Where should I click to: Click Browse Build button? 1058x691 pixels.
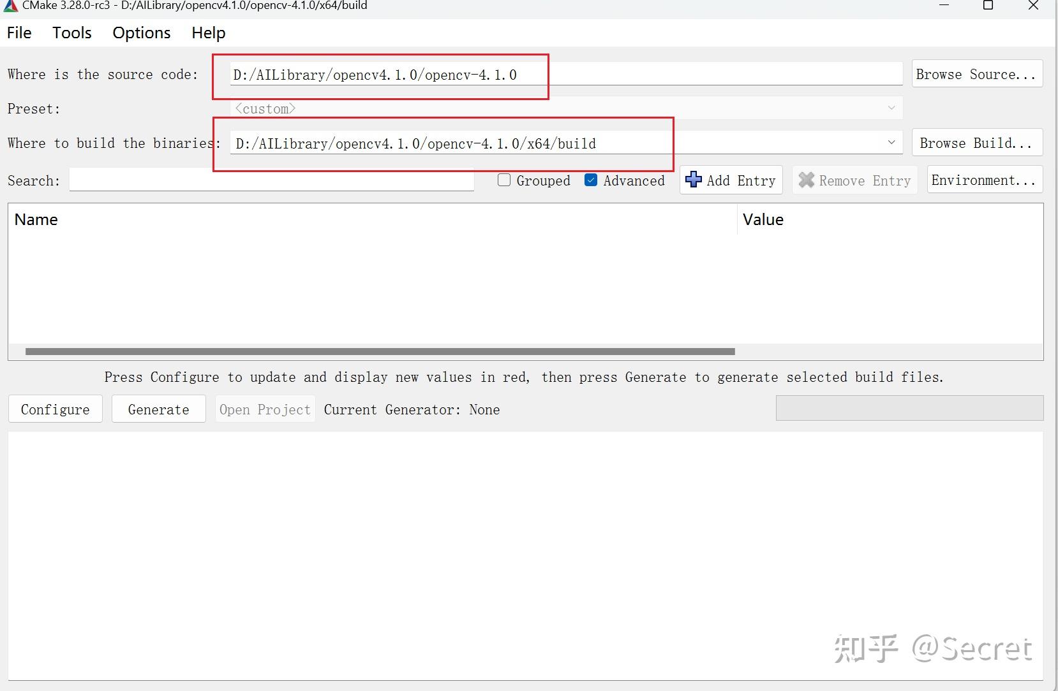click(x=976, y=143)
